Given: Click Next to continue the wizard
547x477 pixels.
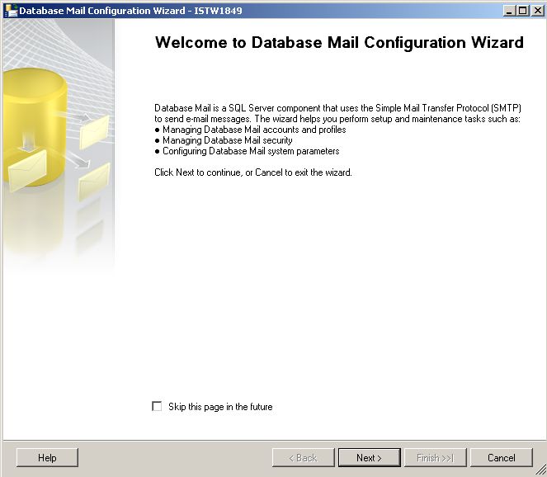Looking at the screenshot, I should 369,457.
